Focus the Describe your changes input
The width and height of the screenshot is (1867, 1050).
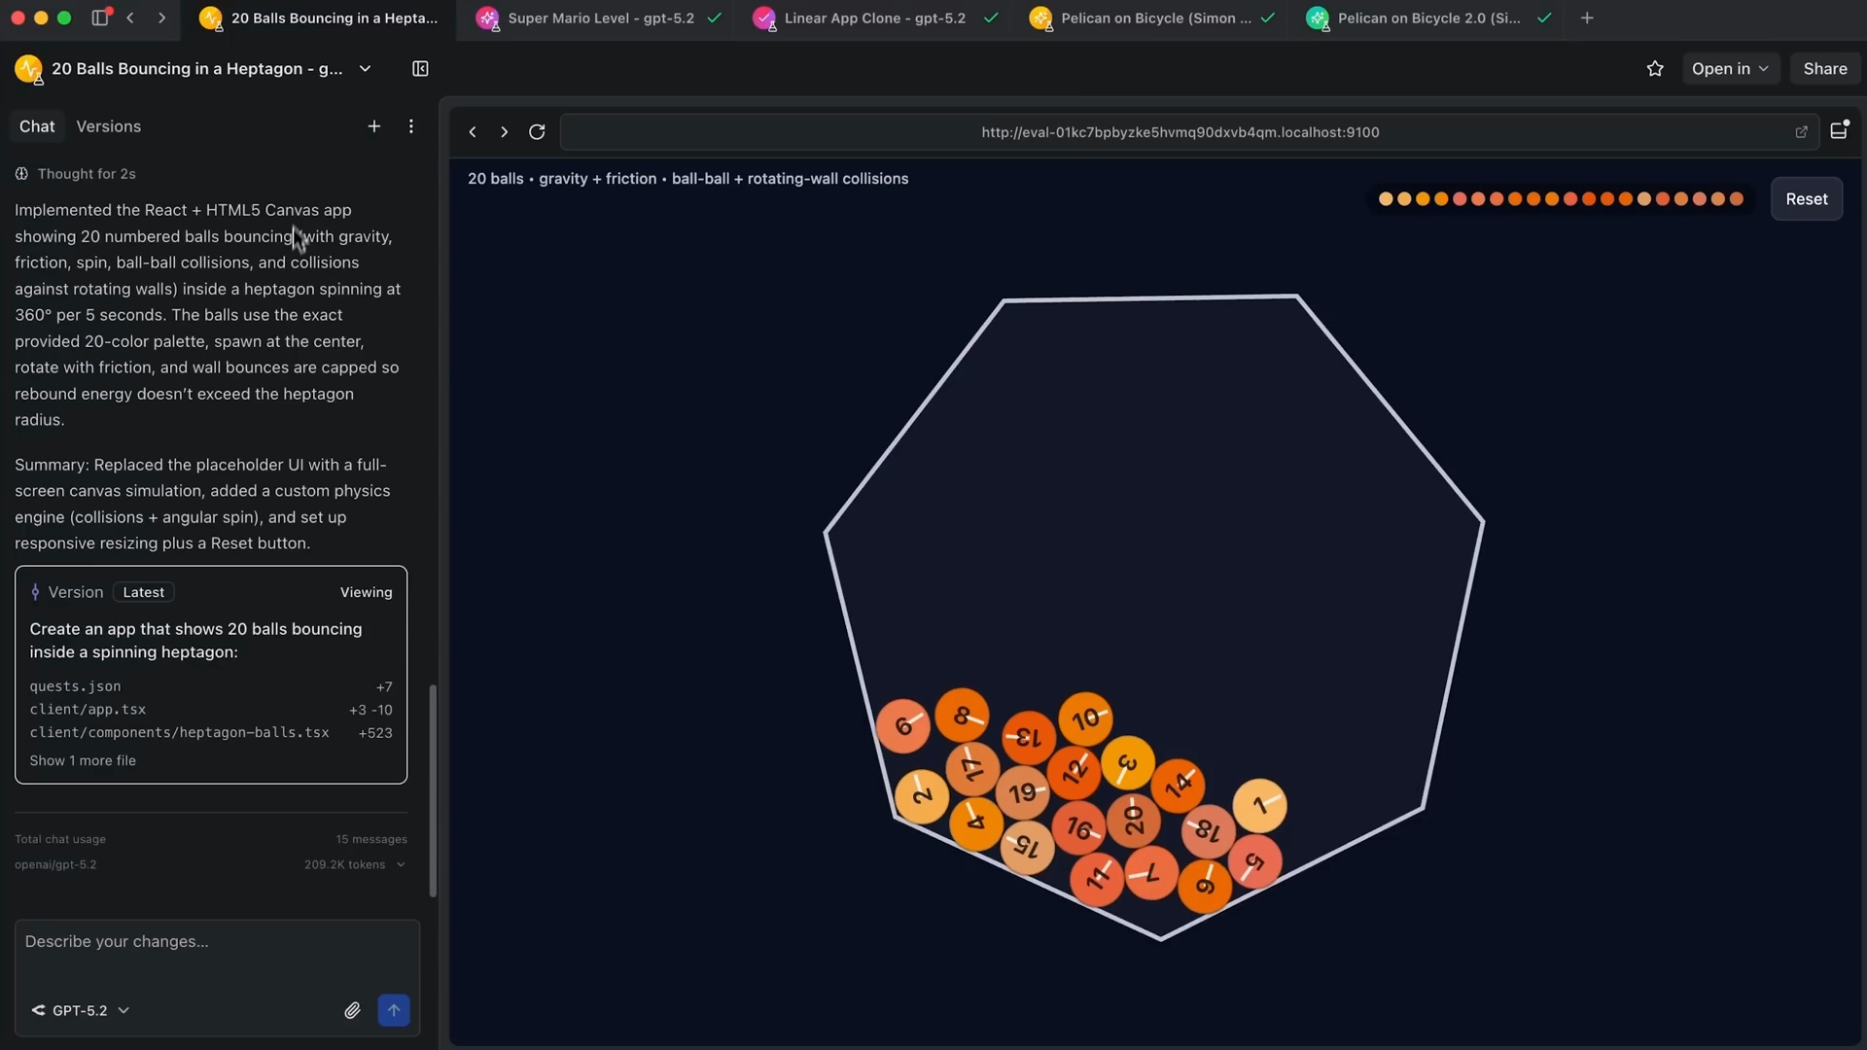[x=217, y=941]
